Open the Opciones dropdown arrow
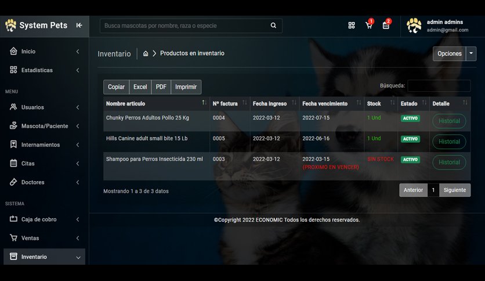The width and height of the screenshot is (485, 281). pos(471,53)
